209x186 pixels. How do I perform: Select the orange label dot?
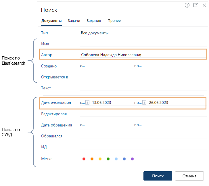pyautogui.click(x=92, y=159)
